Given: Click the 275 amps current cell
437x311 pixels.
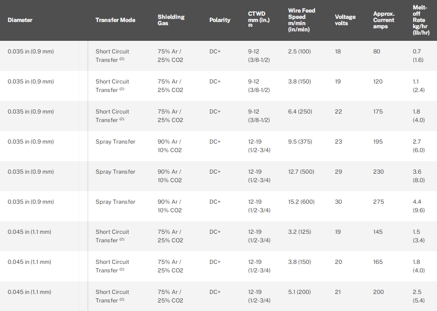Looking at the screenshot, I should coord(378,202).
